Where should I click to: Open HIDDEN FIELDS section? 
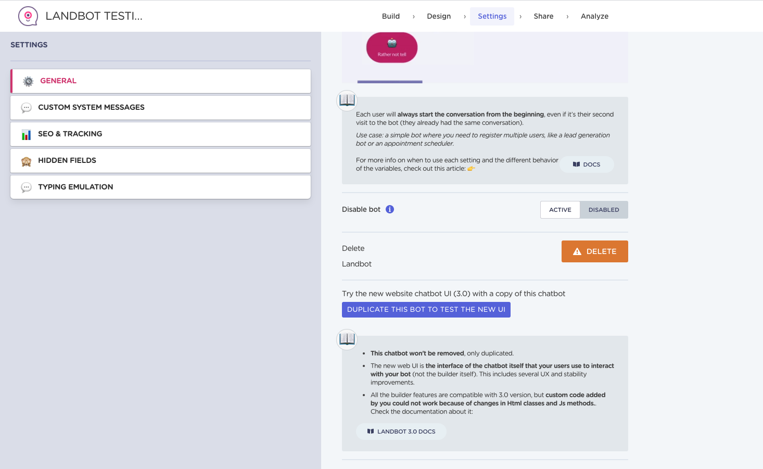[161, 161]
